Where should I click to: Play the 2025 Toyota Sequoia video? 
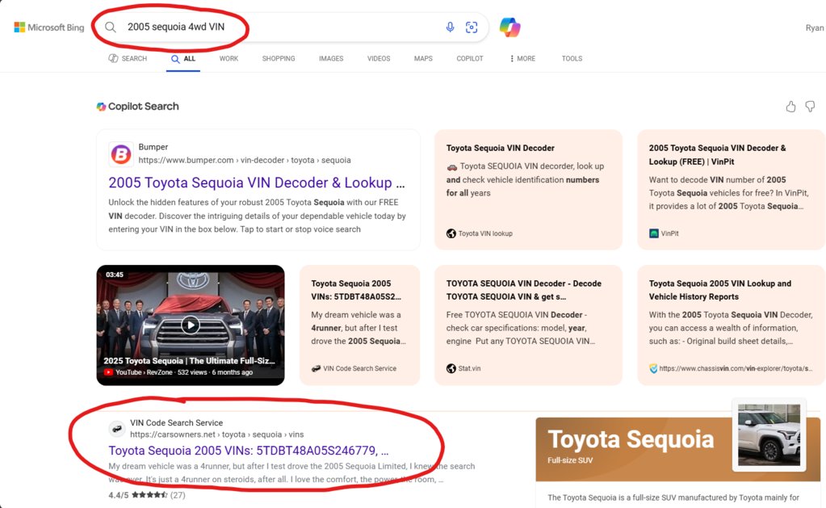[191, 325]
